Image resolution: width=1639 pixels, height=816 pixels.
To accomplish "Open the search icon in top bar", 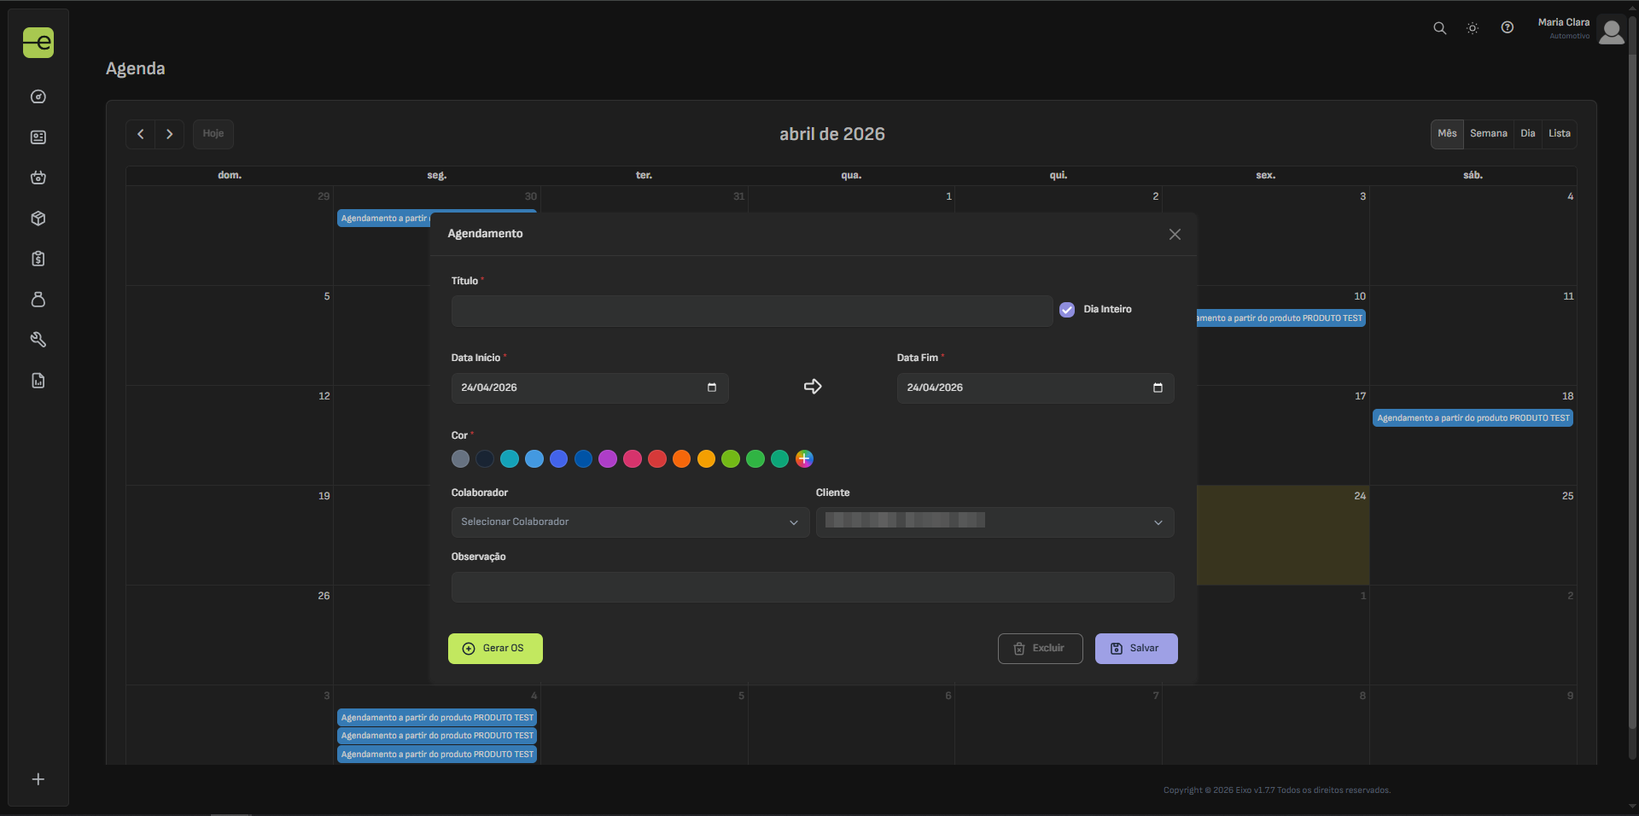I will point(1439,28).
